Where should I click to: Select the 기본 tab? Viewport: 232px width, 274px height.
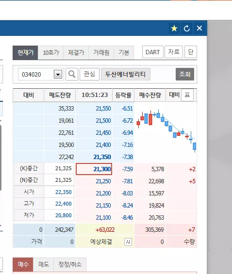(124, 52)
